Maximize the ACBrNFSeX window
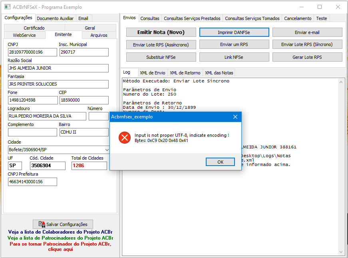Viewport: 348px width, 258px height. (320, 7)
